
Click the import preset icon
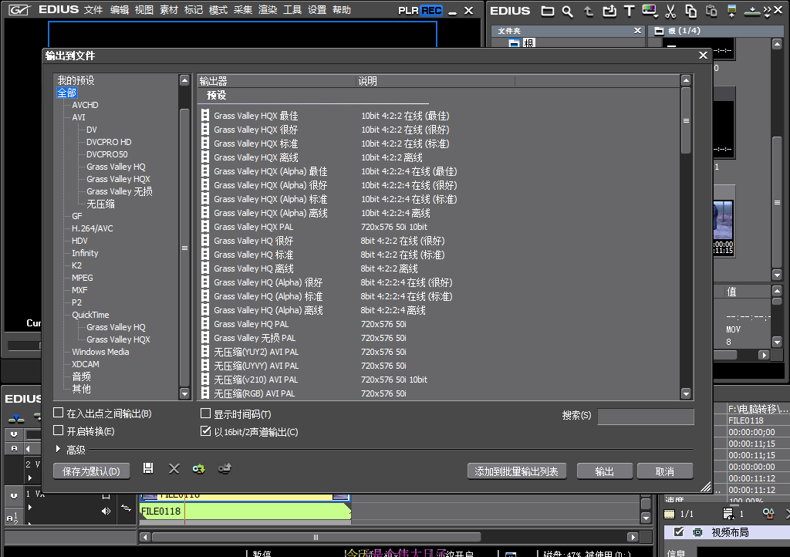pos(199,468)
